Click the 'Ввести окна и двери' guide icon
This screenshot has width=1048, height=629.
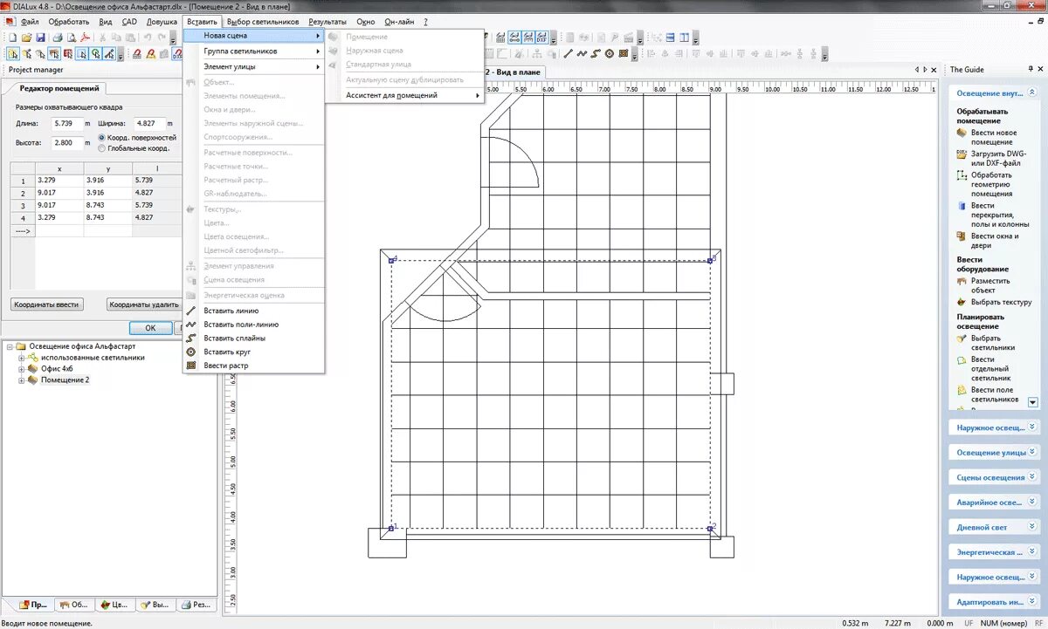coord(962,236)
